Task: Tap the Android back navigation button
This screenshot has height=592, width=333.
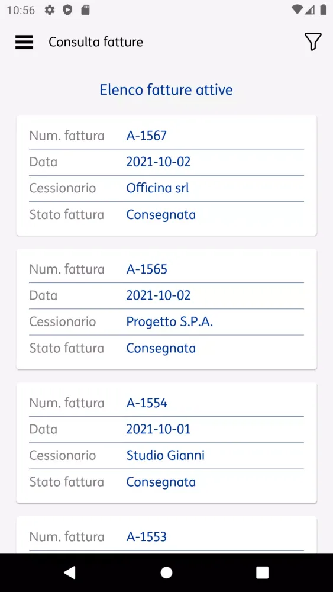Action: click(70, 572)
